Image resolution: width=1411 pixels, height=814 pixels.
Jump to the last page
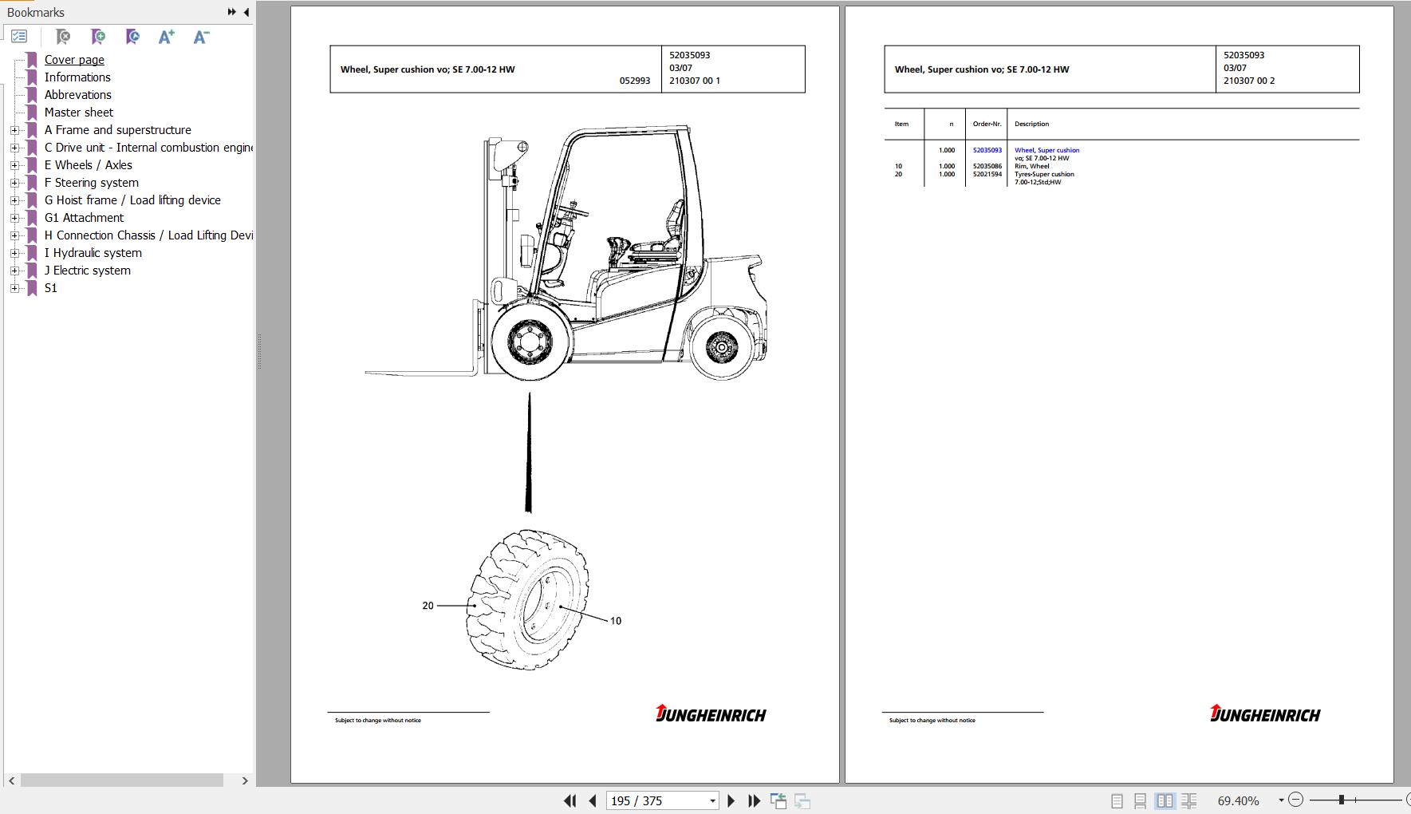tap(754, 800)
